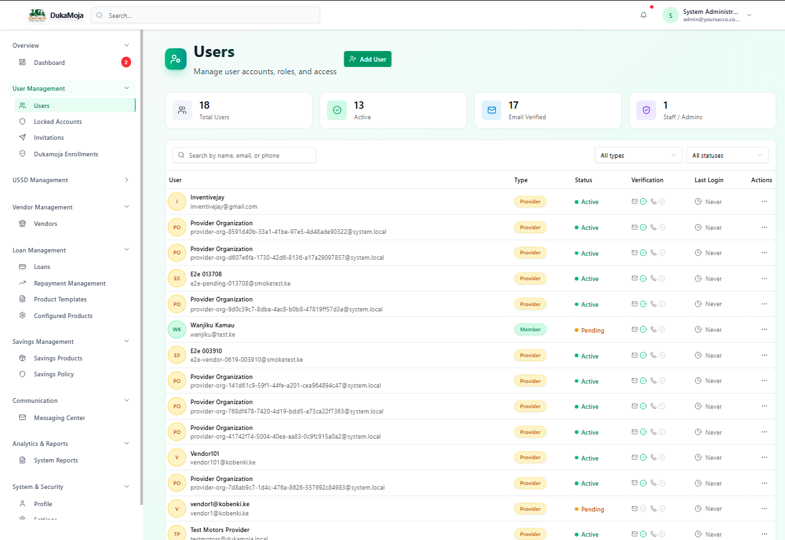Collapse the Loan Management section

click(126, 250)
